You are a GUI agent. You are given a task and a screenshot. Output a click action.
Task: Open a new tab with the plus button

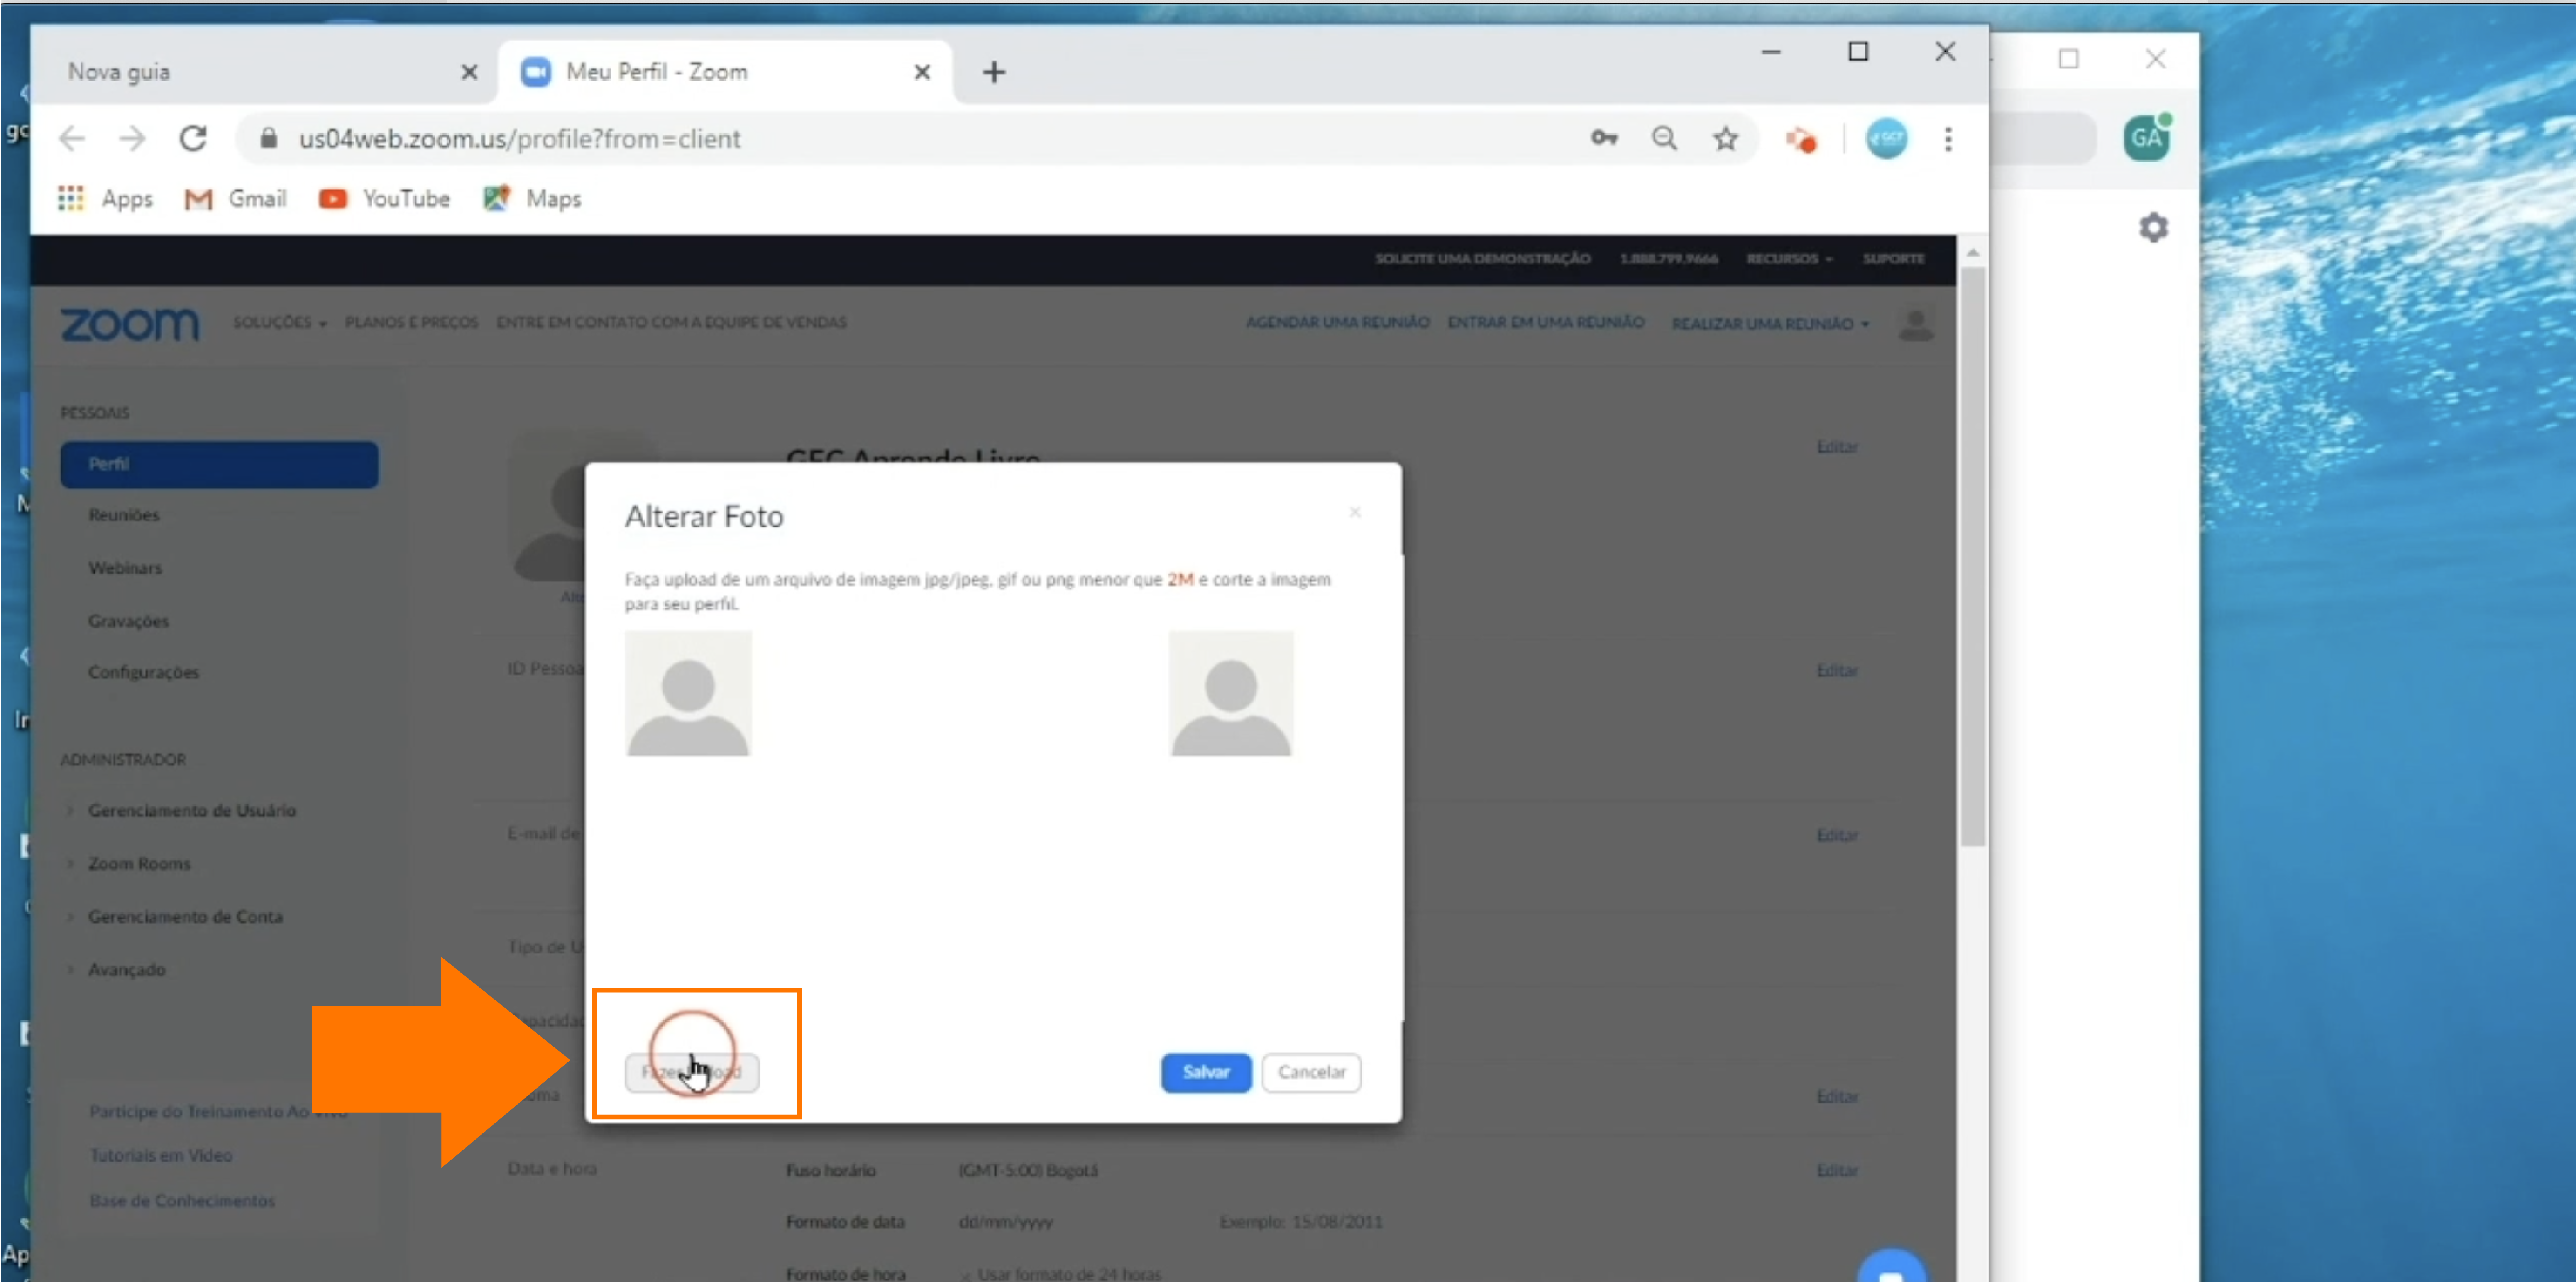click(994, 72)
